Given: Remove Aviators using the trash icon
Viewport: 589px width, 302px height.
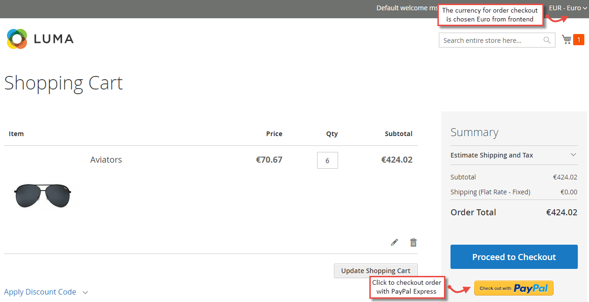Looking at the screenshot, I should [413, 242].
